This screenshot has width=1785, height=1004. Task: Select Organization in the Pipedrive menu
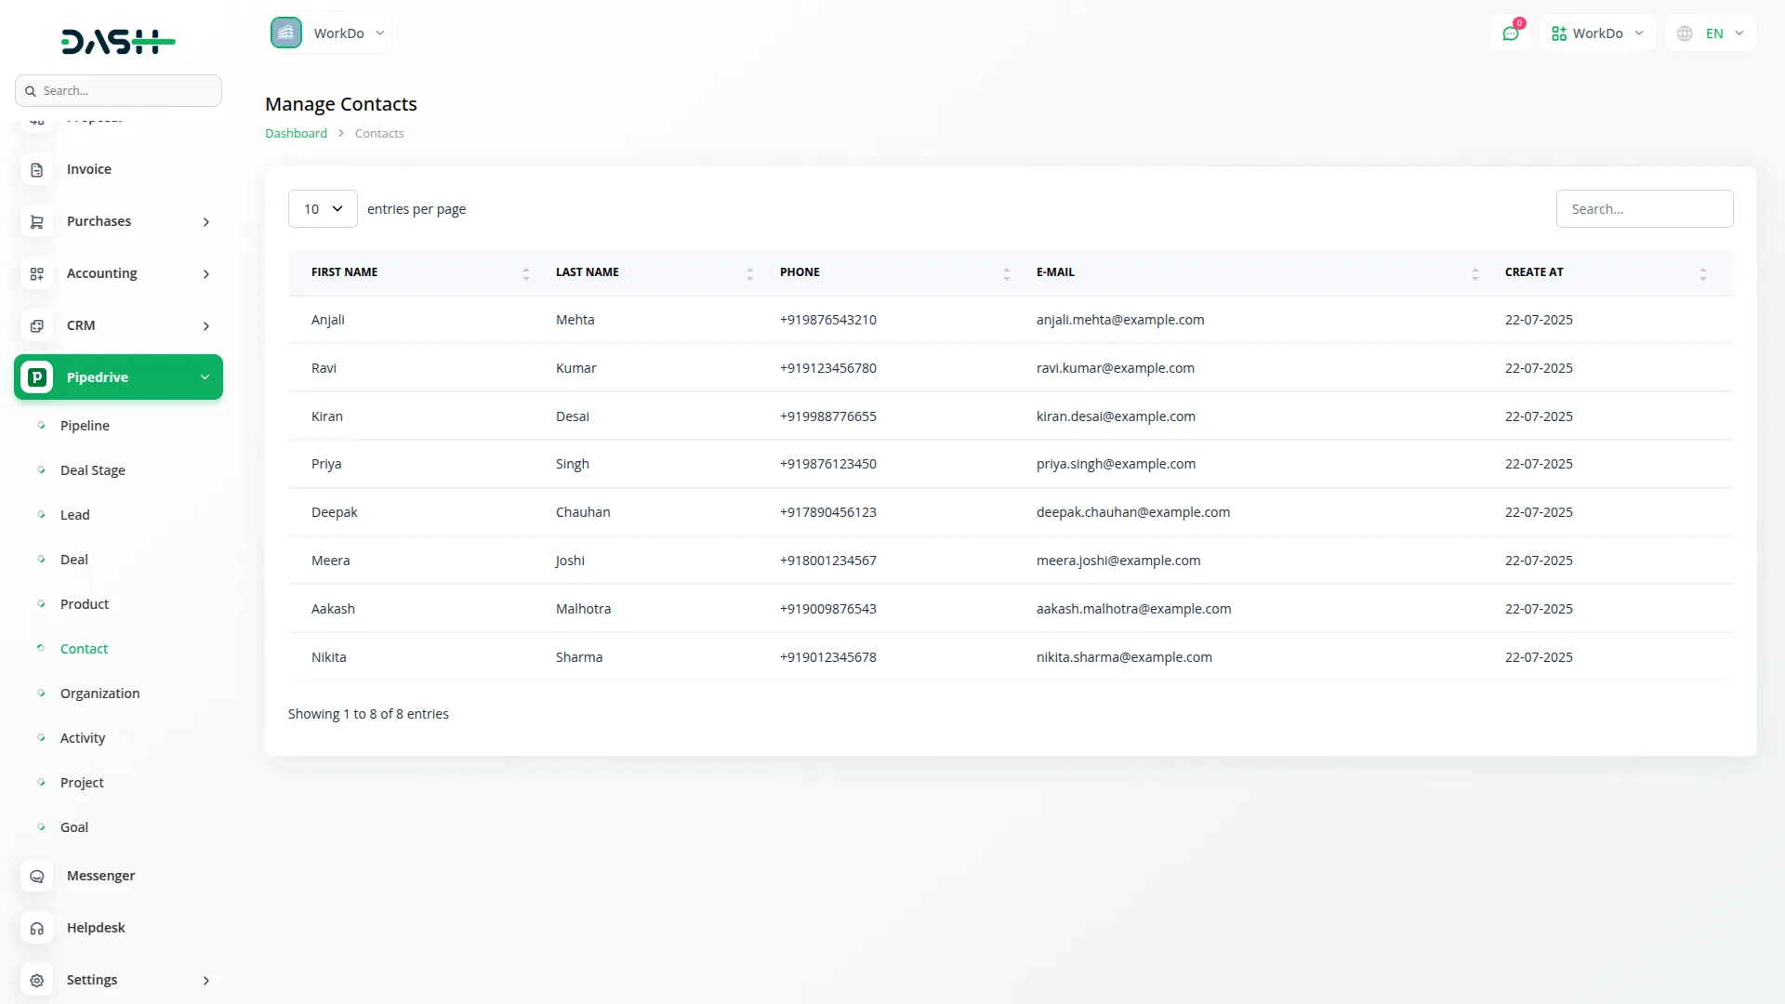click(99, 693)
